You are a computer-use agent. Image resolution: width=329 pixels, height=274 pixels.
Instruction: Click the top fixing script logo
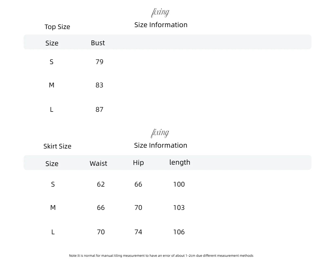(x=160, y=13)
